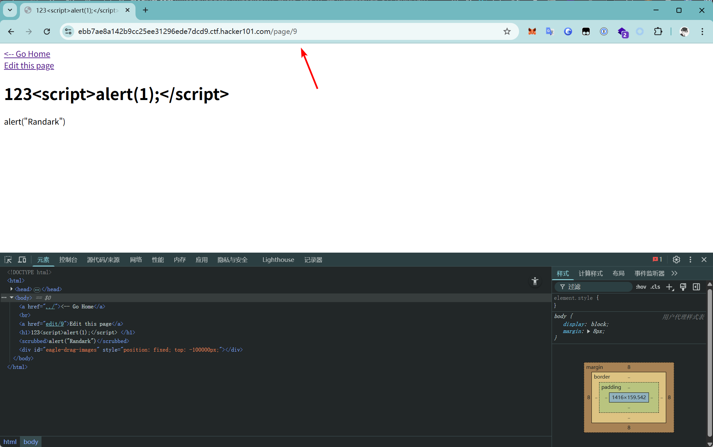713x447 pixels.
Task: Switch to the 内存 tab
Action: [180, 260]
